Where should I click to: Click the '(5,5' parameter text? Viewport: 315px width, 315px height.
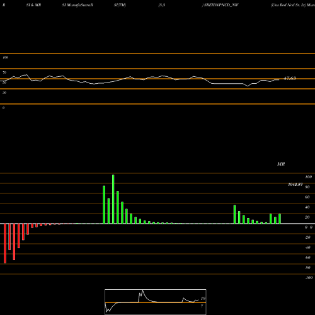(x=162, y=5)
